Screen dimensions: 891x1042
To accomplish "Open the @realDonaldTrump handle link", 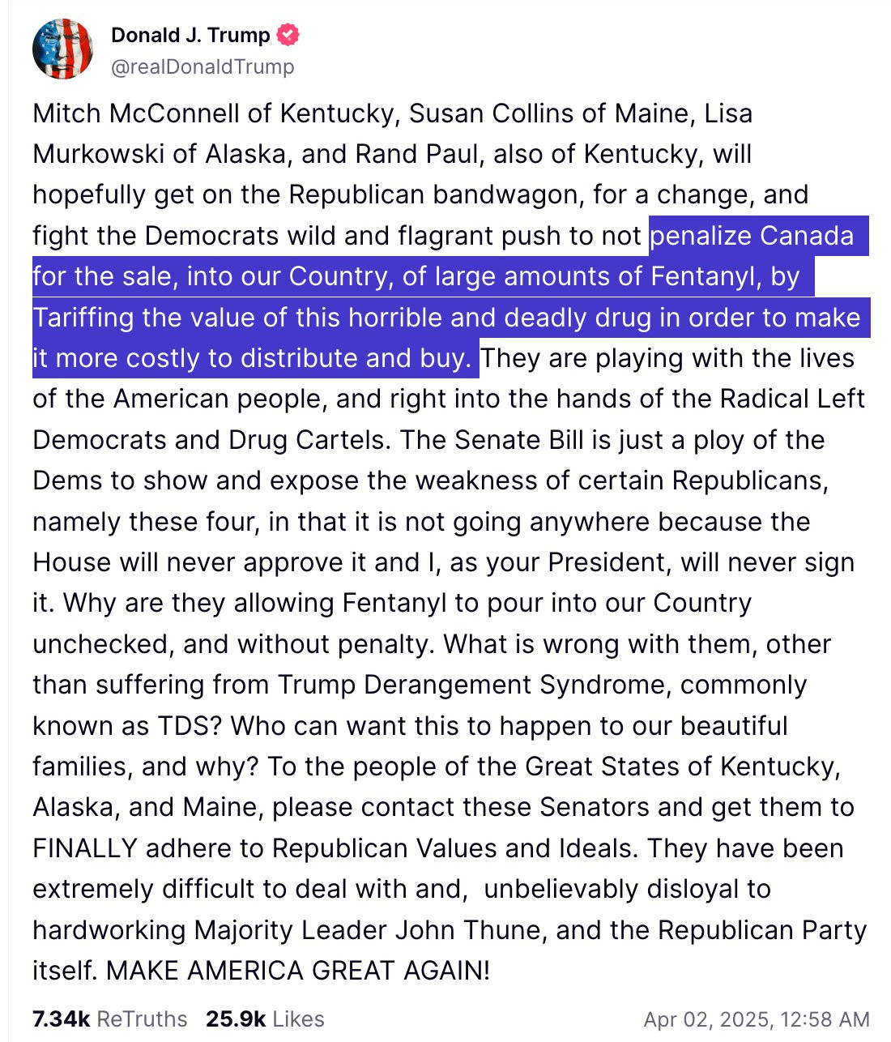I will pyautogui.click(x=202, y=66).
